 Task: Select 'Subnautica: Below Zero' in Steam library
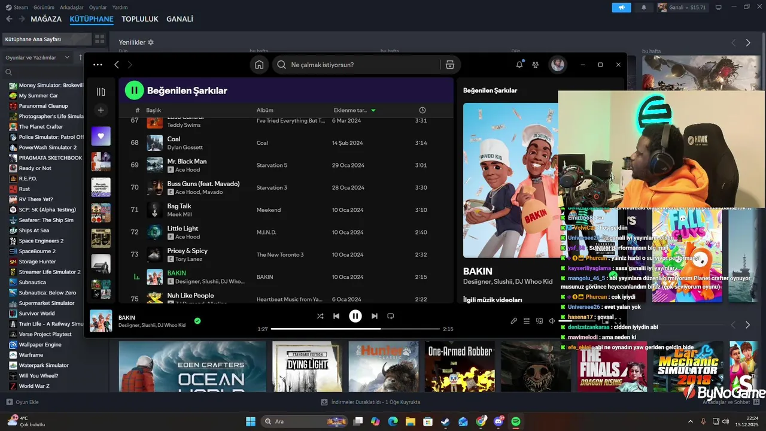tap(47, 293)
